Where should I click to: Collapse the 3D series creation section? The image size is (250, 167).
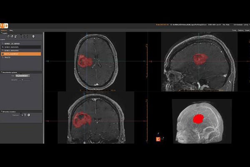coord(1,111)
